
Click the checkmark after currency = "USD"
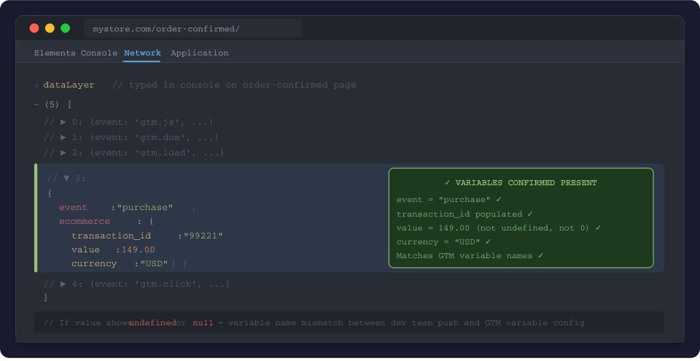488,241
